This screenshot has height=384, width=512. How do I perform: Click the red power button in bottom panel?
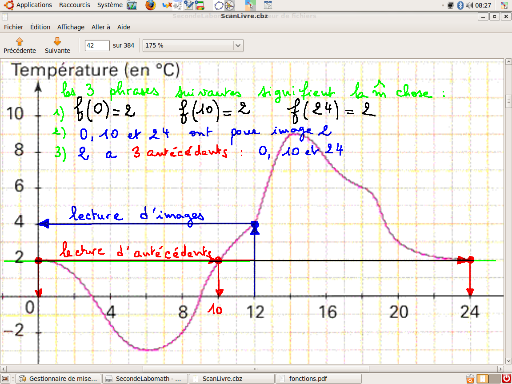(x=506, y=379)
